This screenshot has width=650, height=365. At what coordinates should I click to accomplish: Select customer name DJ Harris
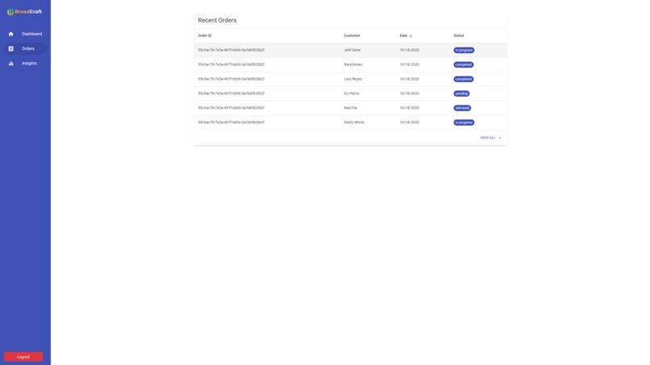point(352,93)
